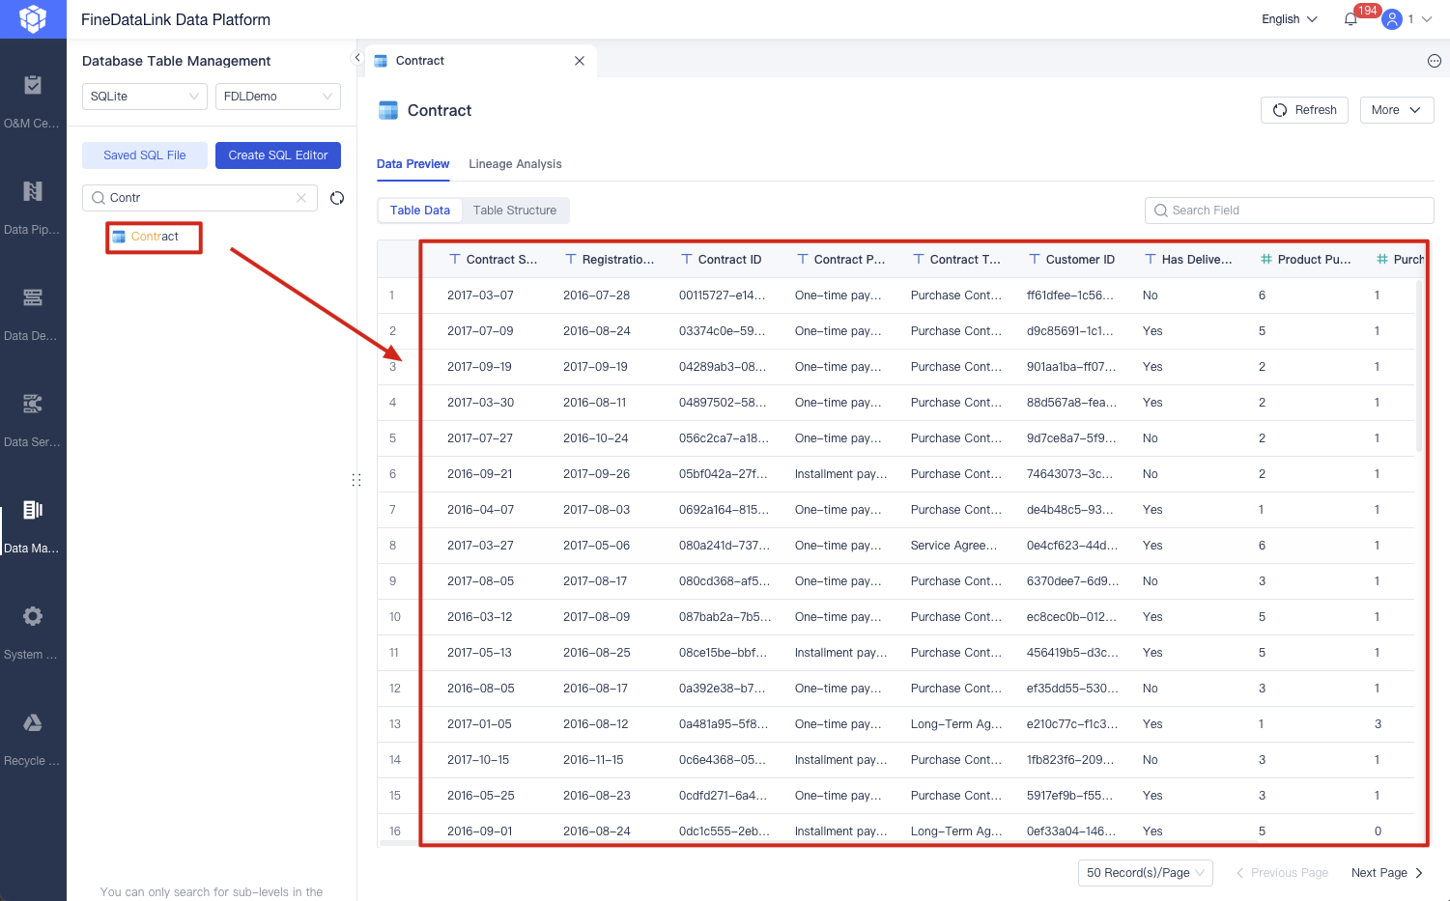
Task: Open Recycle Bin sidebar icon
Action: [x=33, y=722]
